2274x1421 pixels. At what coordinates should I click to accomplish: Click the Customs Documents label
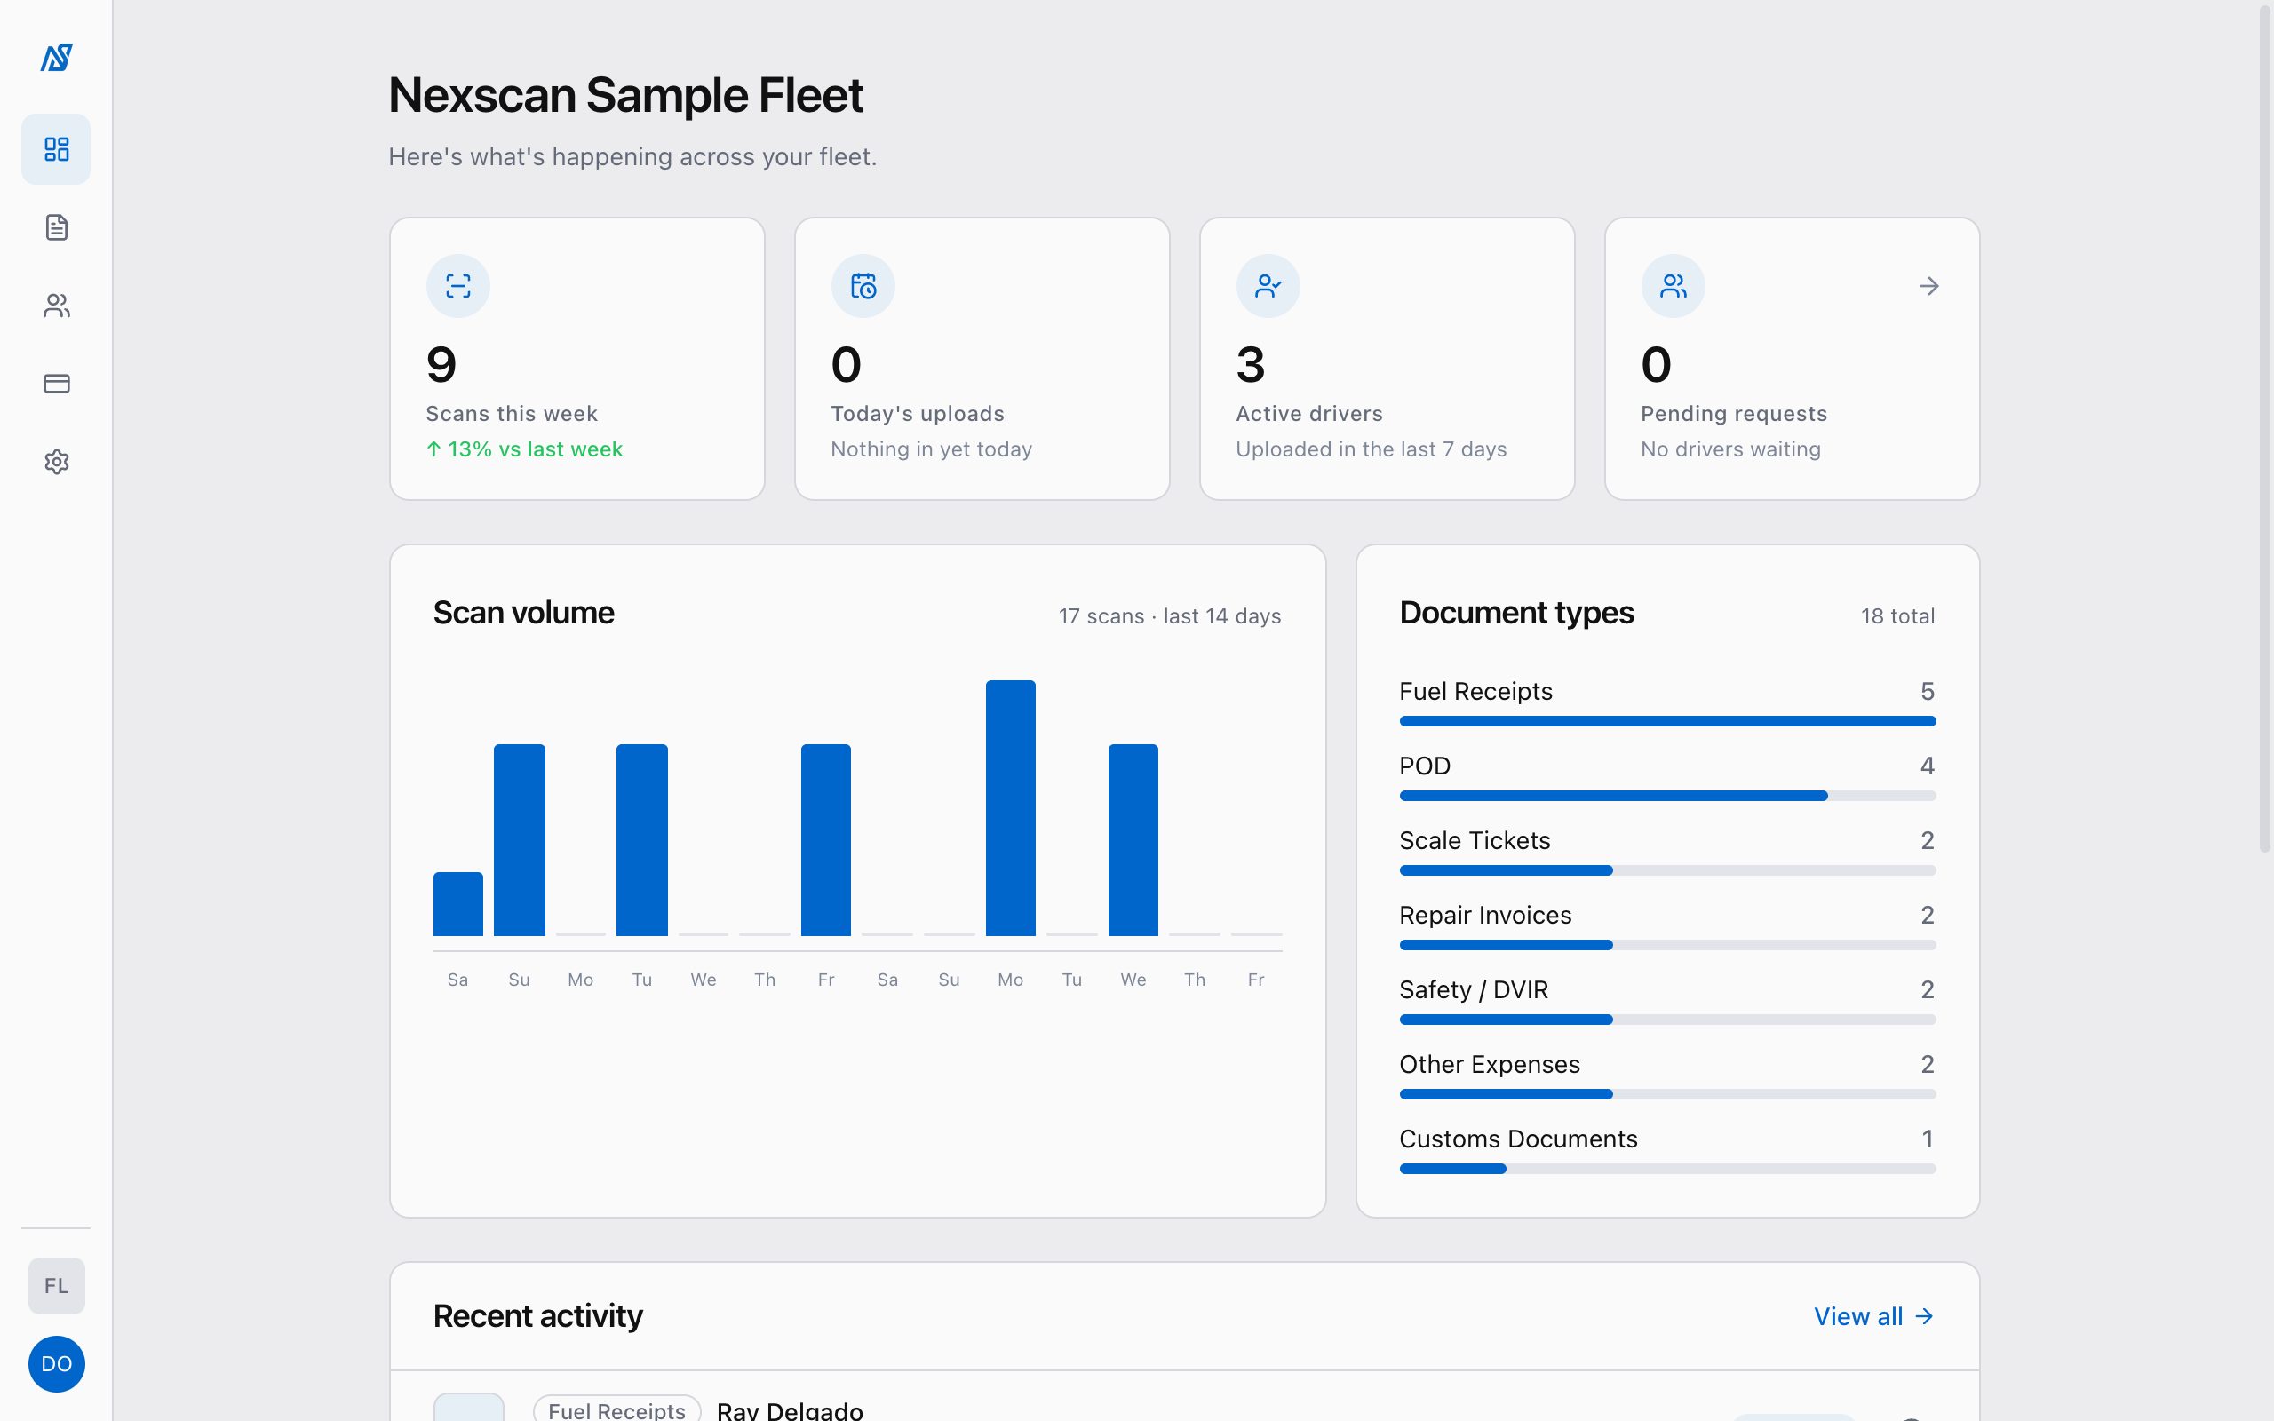pos(1517,1139)
